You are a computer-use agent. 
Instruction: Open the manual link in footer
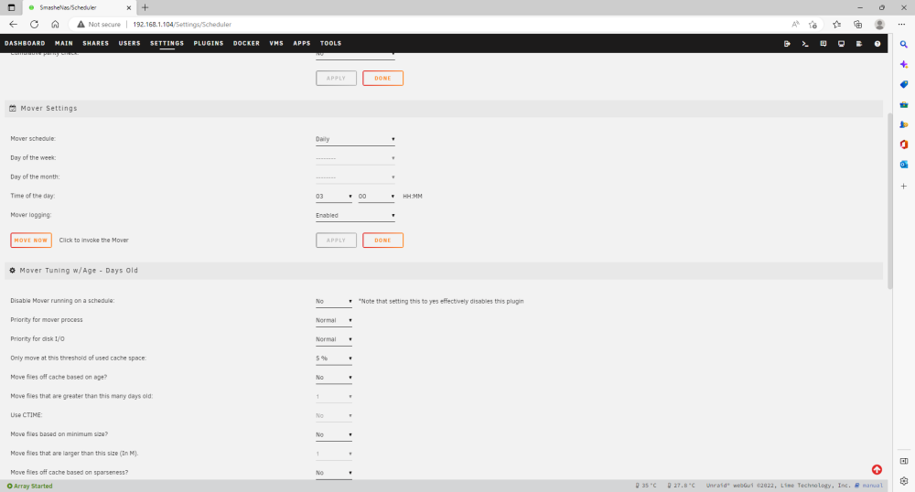(x=869, y=486)
